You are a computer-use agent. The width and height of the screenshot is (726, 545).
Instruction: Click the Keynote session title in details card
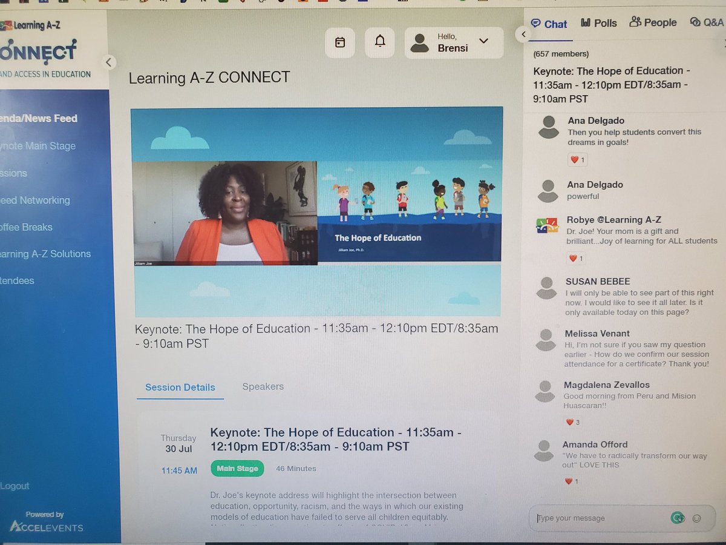pos(336,440)
